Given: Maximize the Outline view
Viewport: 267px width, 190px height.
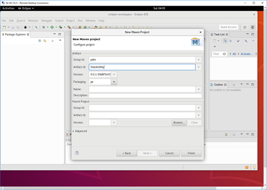Looking at the screenshot, I should (x=253, y=84).
